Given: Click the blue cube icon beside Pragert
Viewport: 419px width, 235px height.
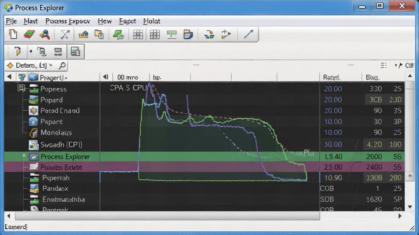Looking at the screenshot, I should click(x=34, y=77).
